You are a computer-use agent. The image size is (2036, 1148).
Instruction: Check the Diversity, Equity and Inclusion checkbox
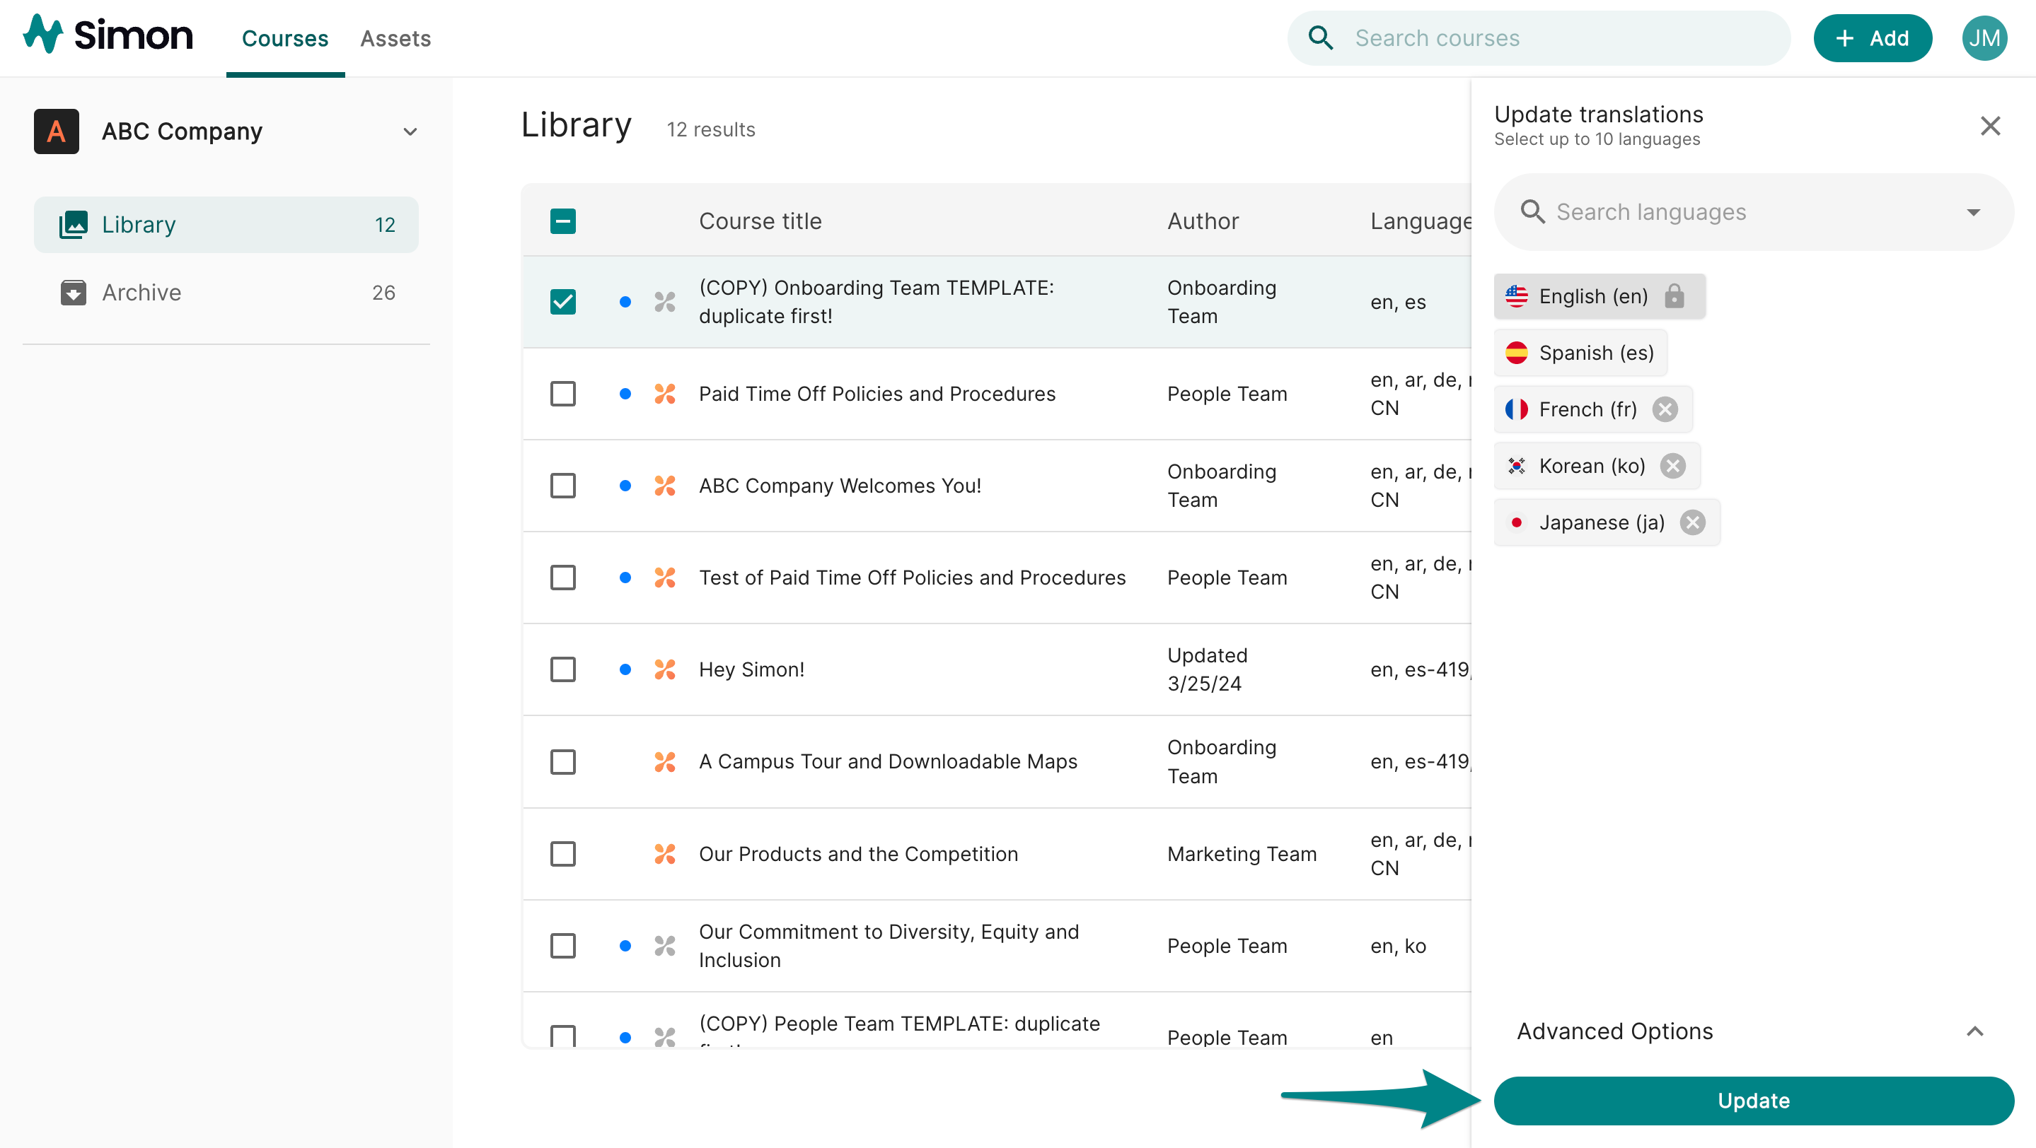(562, 945)
